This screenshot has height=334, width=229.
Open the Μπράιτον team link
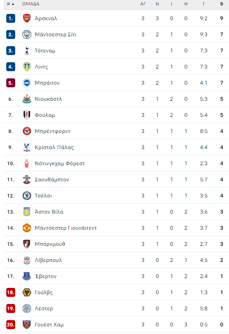click(x=47, y=83)
